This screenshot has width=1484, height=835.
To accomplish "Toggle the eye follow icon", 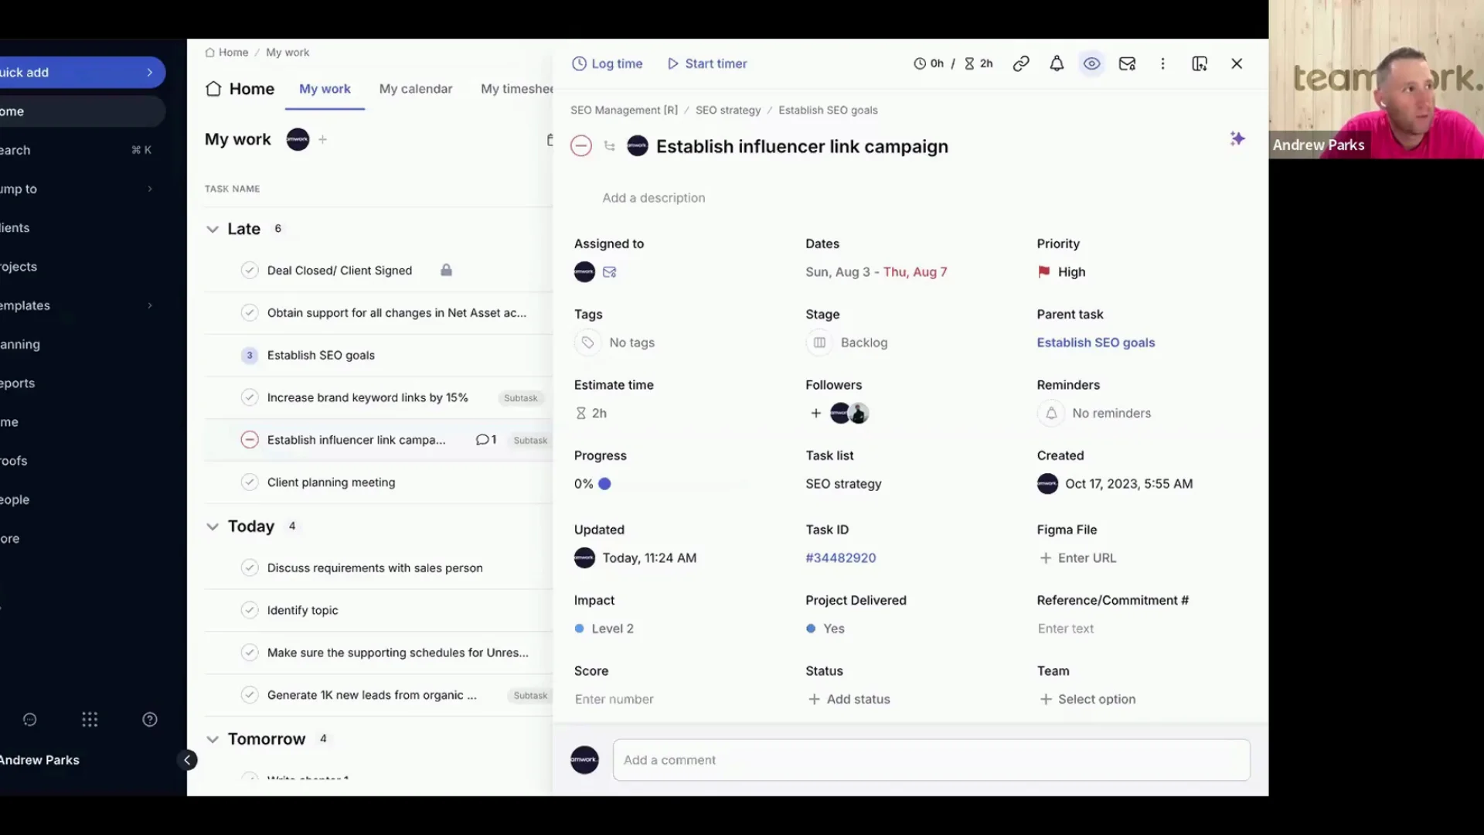I will point(1091,63).
